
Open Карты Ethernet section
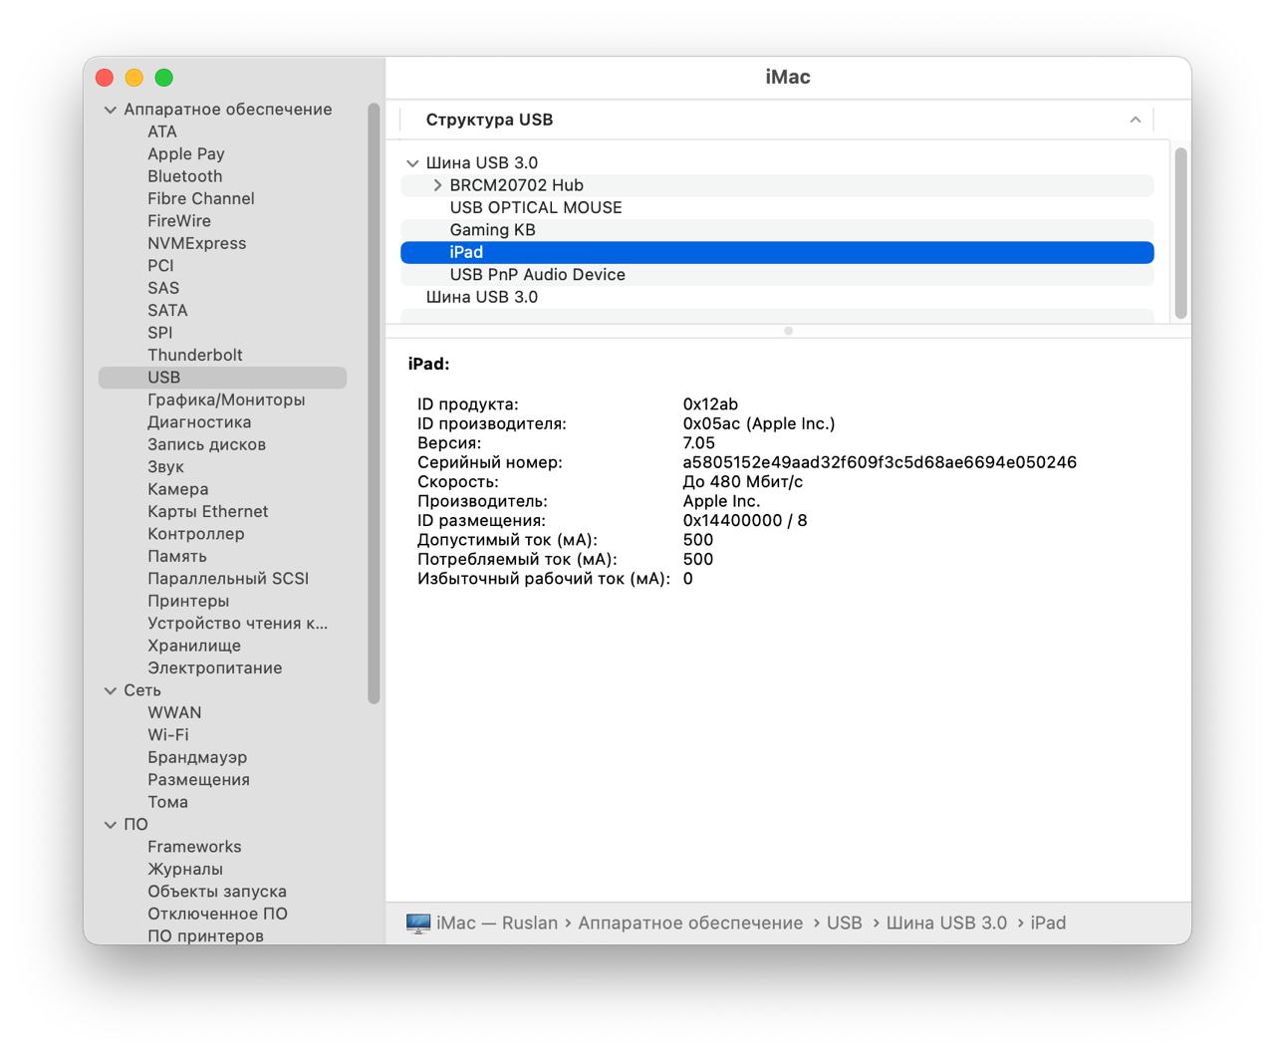pos(208,511)
